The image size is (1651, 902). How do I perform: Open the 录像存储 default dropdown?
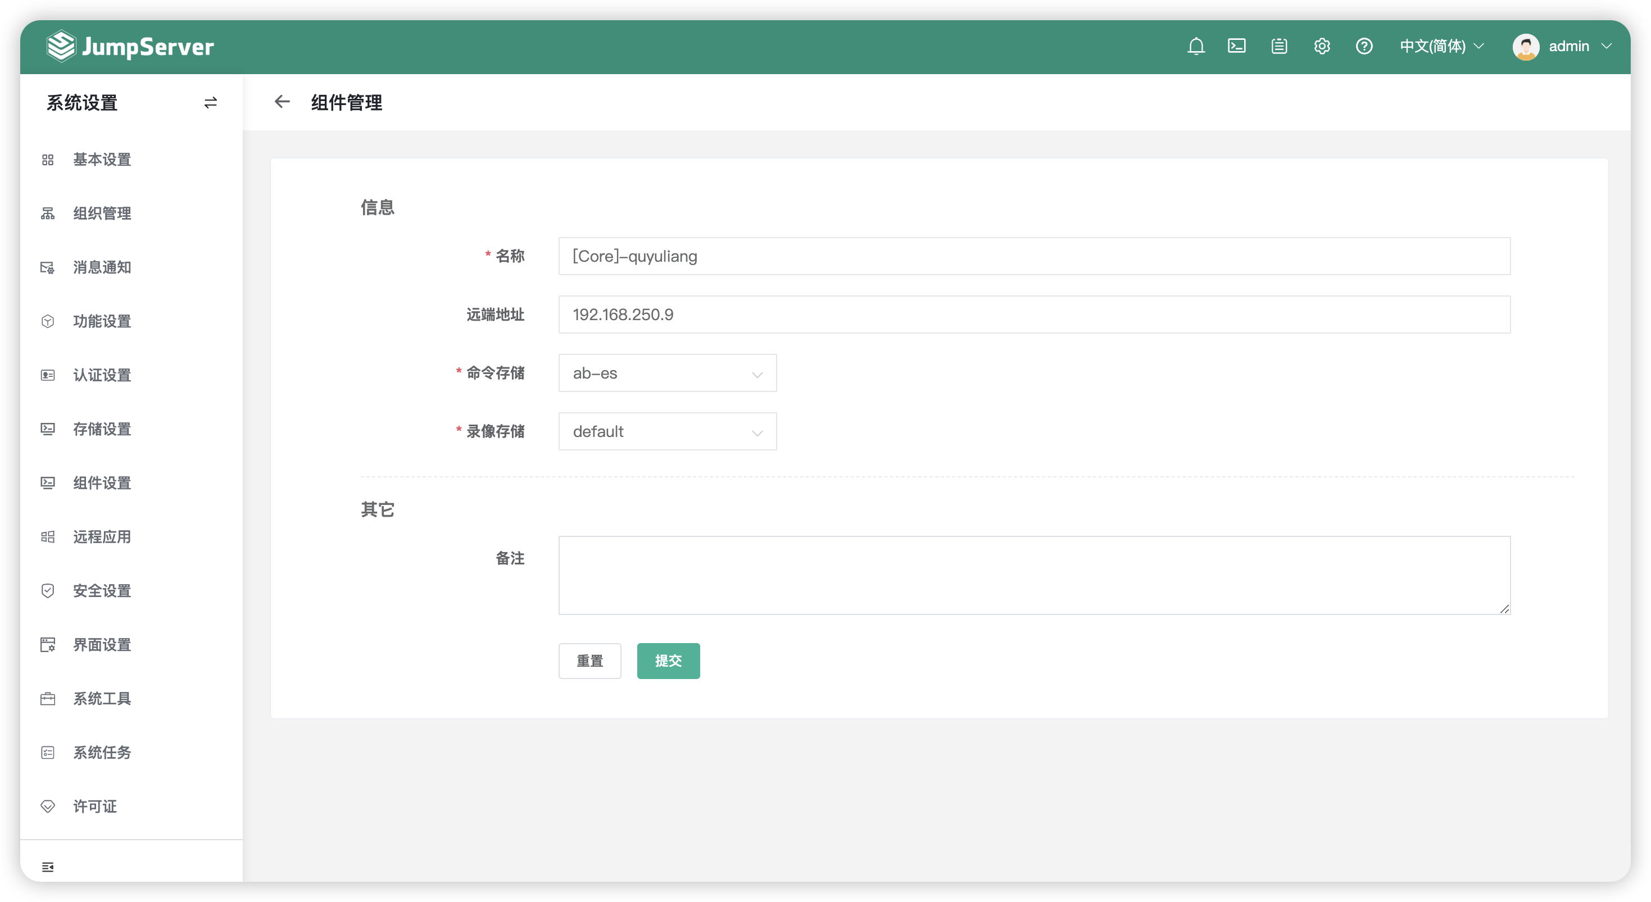pyautogui.click(x=667, y=431)
